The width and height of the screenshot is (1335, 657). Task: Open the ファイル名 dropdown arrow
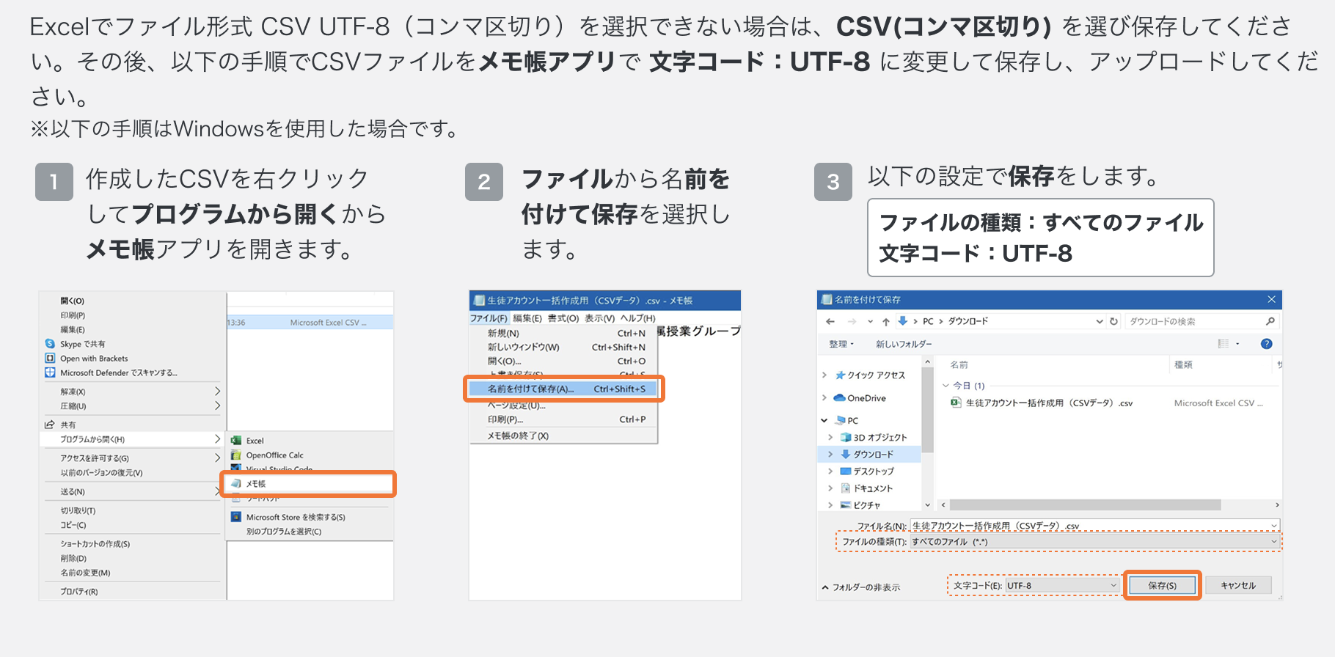click(x=1274, y=525)
